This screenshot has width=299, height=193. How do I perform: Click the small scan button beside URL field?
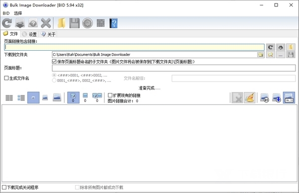[x=271, y=47]
